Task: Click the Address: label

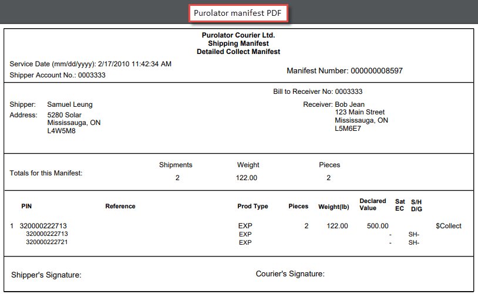Action: 23,115
